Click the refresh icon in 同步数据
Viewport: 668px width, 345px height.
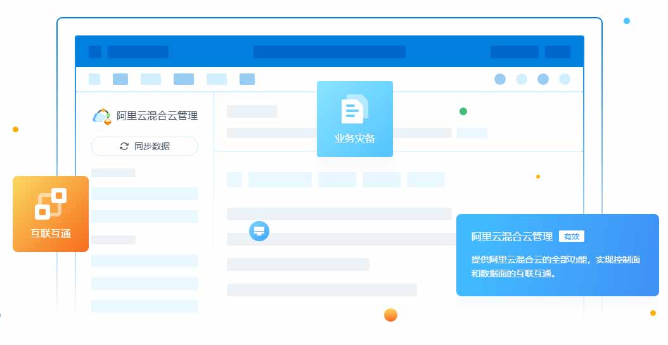124,146
